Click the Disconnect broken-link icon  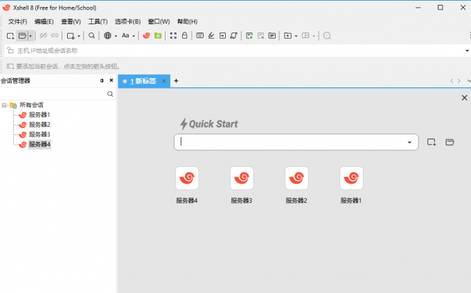click(x=44, y=35)
